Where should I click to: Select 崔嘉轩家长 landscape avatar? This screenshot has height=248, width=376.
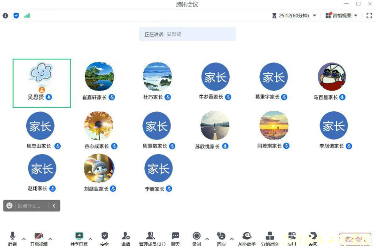coord(99,77)
